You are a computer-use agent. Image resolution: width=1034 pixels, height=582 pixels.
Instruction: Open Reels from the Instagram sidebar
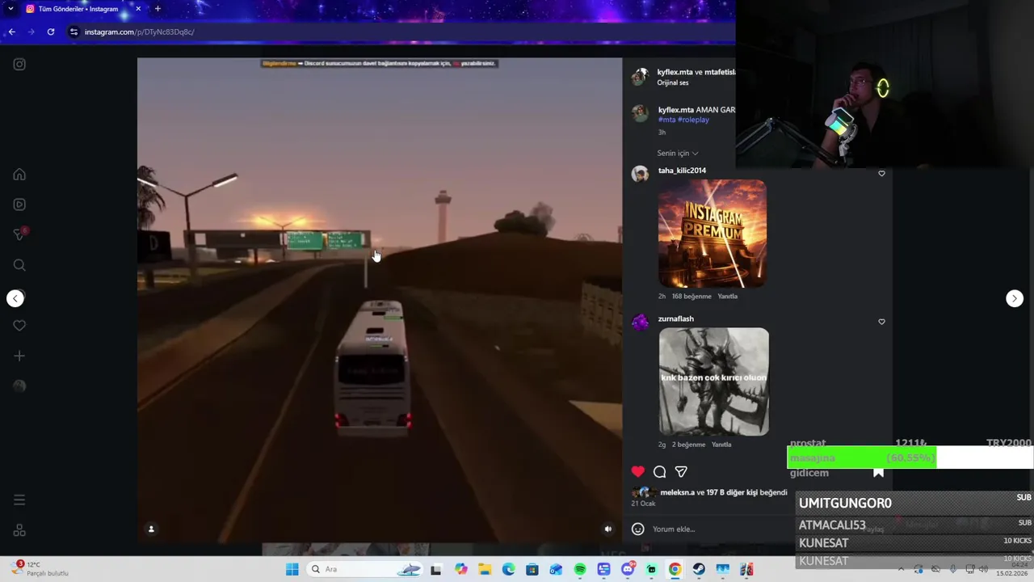pyautogui.click(x=19, y=205)
